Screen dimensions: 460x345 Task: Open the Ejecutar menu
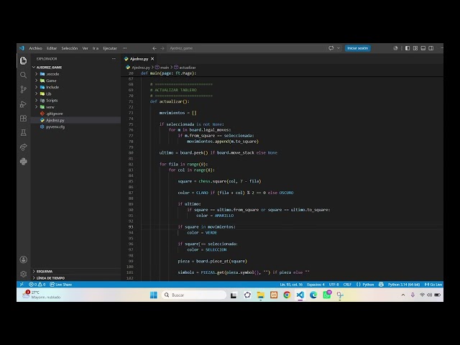[110, 48]
